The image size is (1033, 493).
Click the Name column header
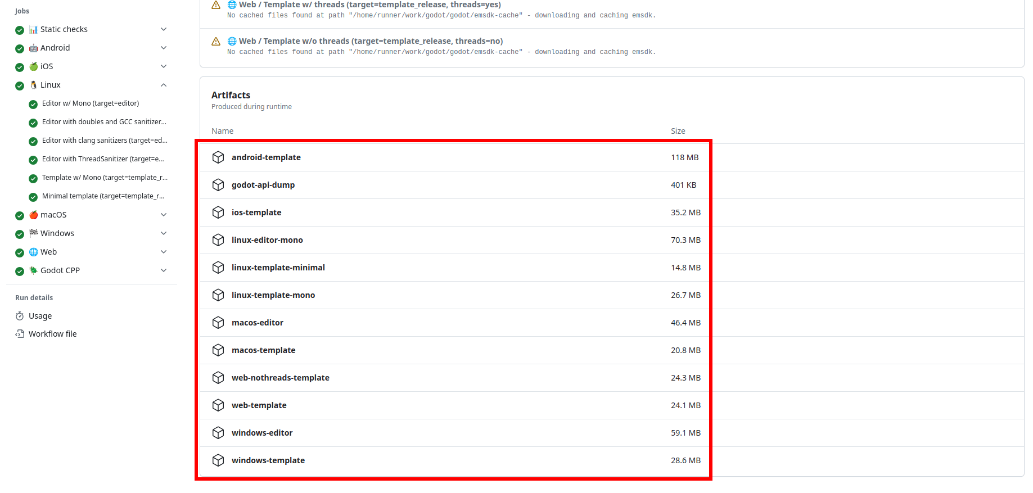click(x=222, y=131)
